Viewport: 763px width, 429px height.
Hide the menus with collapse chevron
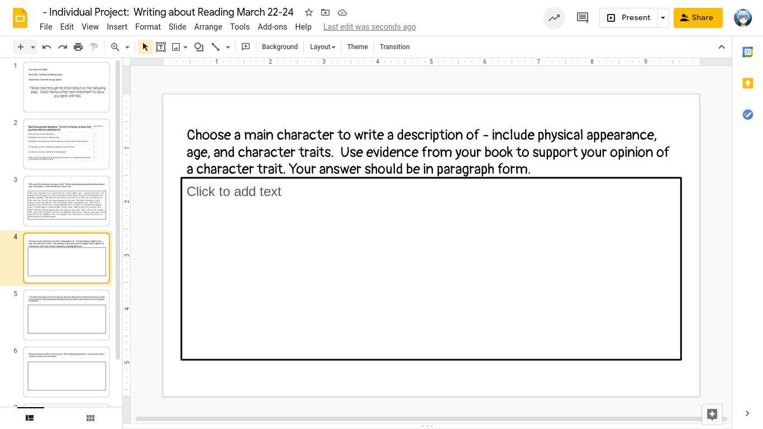click(x=722, y=47)
